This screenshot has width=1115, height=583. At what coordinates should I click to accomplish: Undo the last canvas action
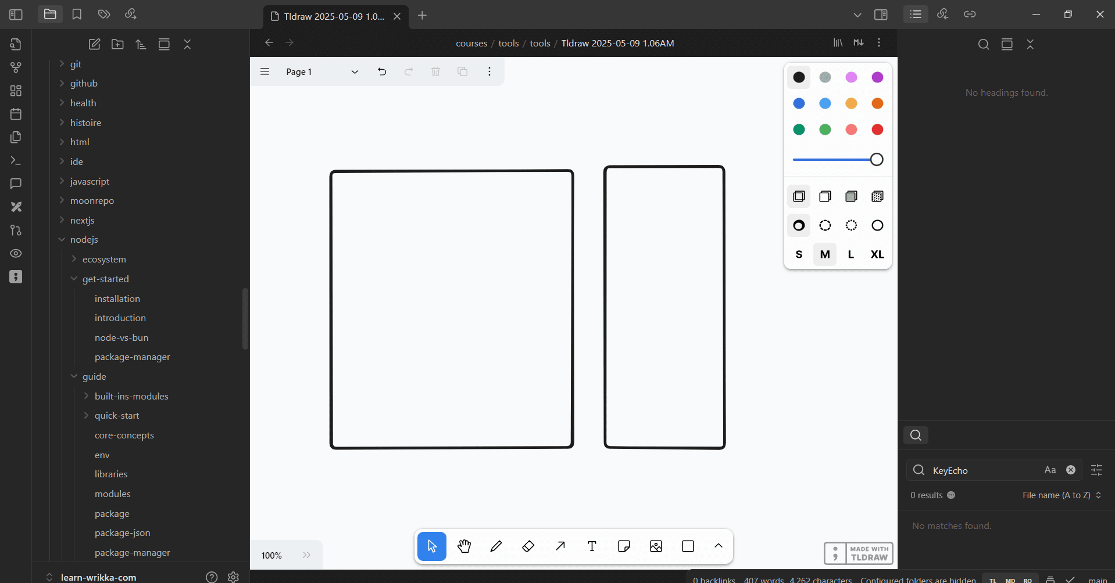coord(382,71)
